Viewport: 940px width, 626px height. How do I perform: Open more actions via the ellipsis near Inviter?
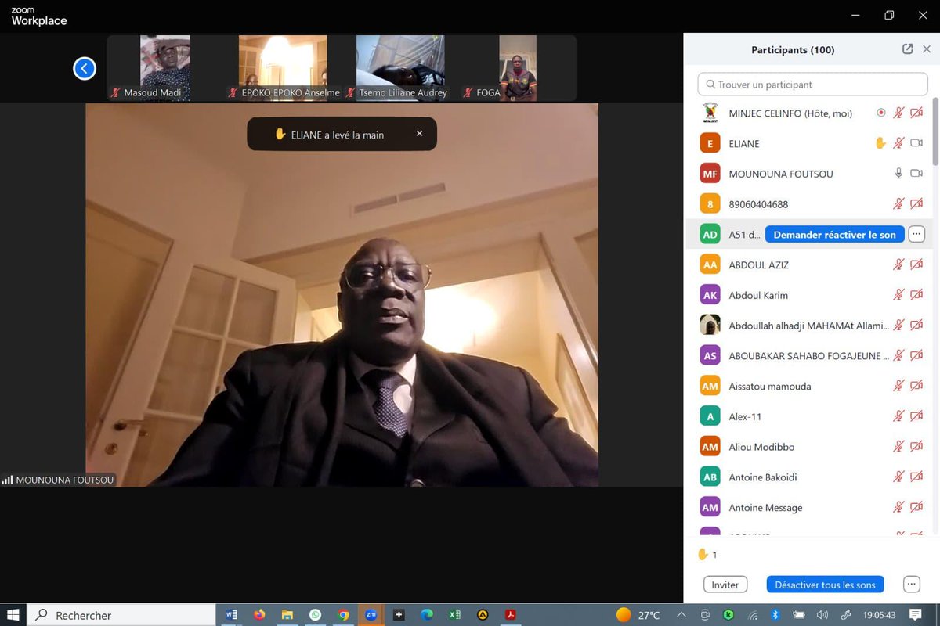[x=910, y=584]
